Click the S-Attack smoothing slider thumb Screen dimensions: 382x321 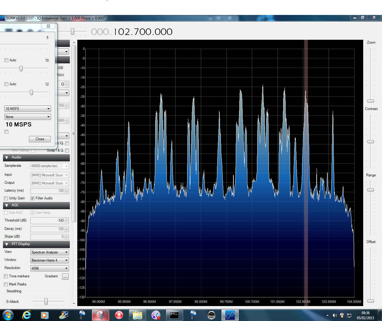click(46, 302)
